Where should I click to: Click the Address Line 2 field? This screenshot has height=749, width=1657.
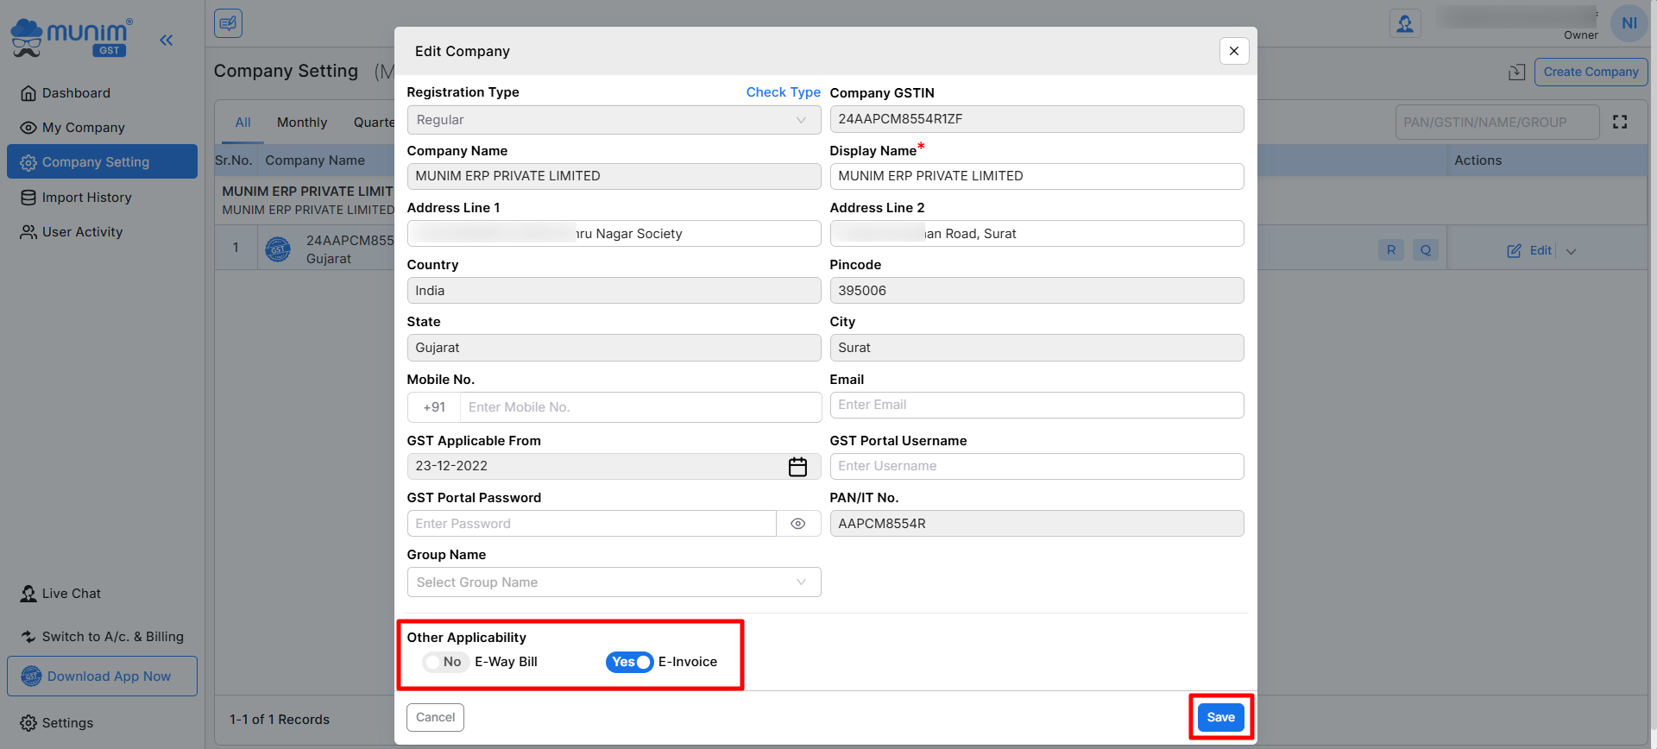coord(1036,234)
